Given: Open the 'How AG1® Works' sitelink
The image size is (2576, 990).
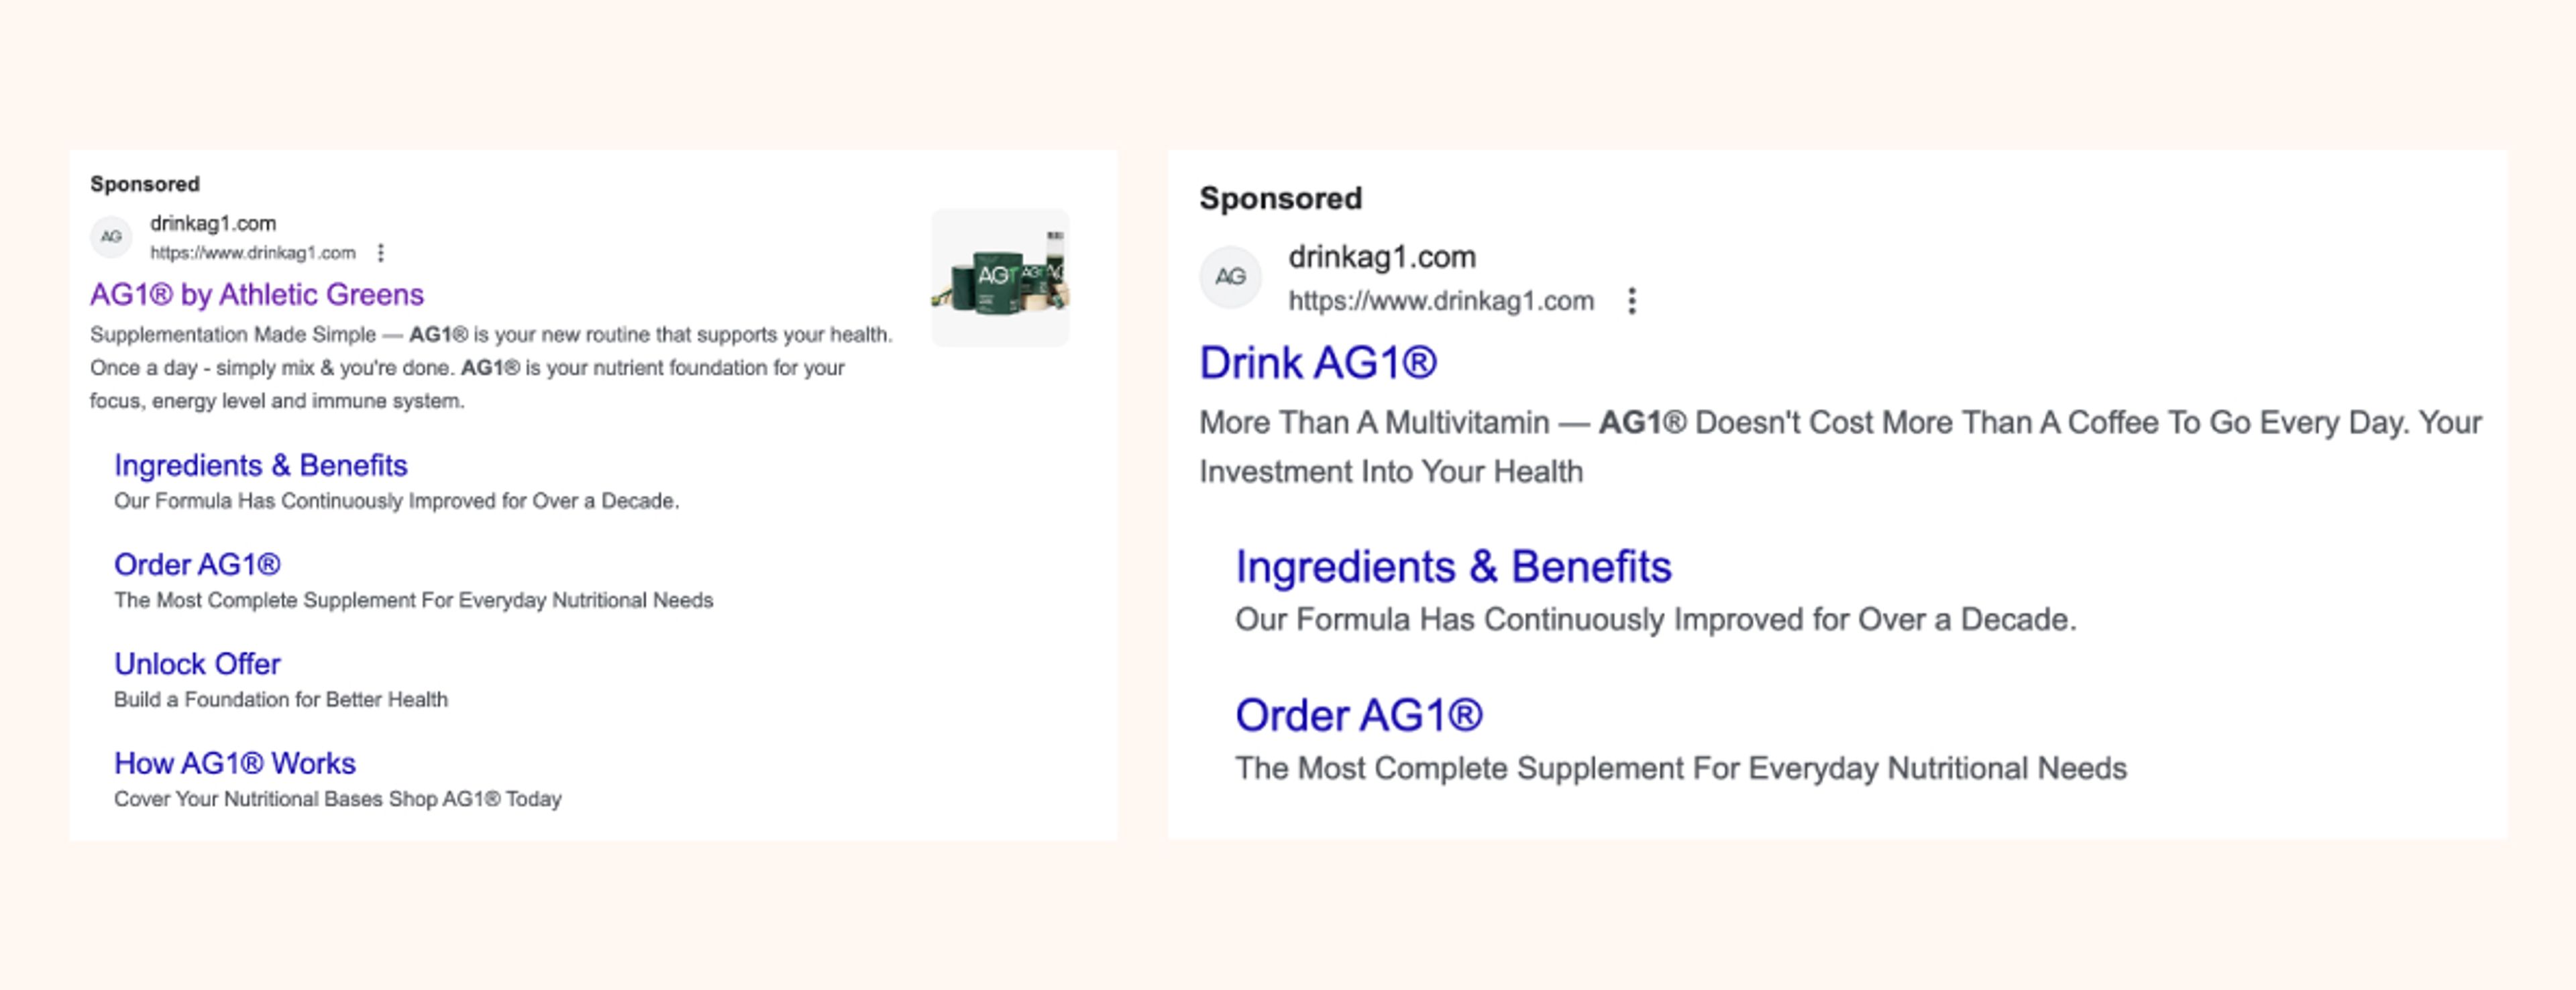Looking at the screenshot, I should (x=233, y=763).
